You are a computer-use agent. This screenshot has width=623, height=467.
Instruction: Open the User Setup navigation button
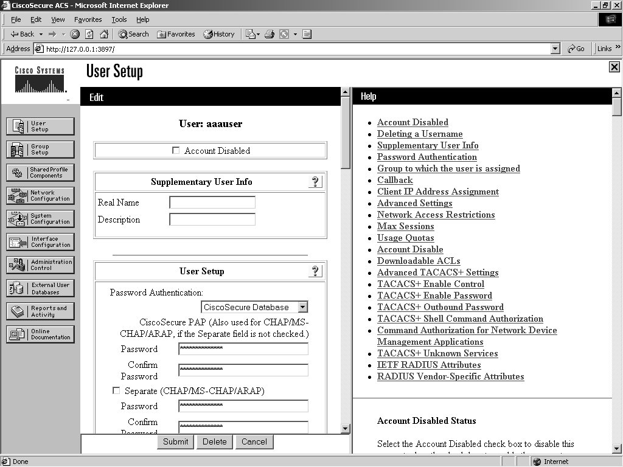[x=40, y=126]
